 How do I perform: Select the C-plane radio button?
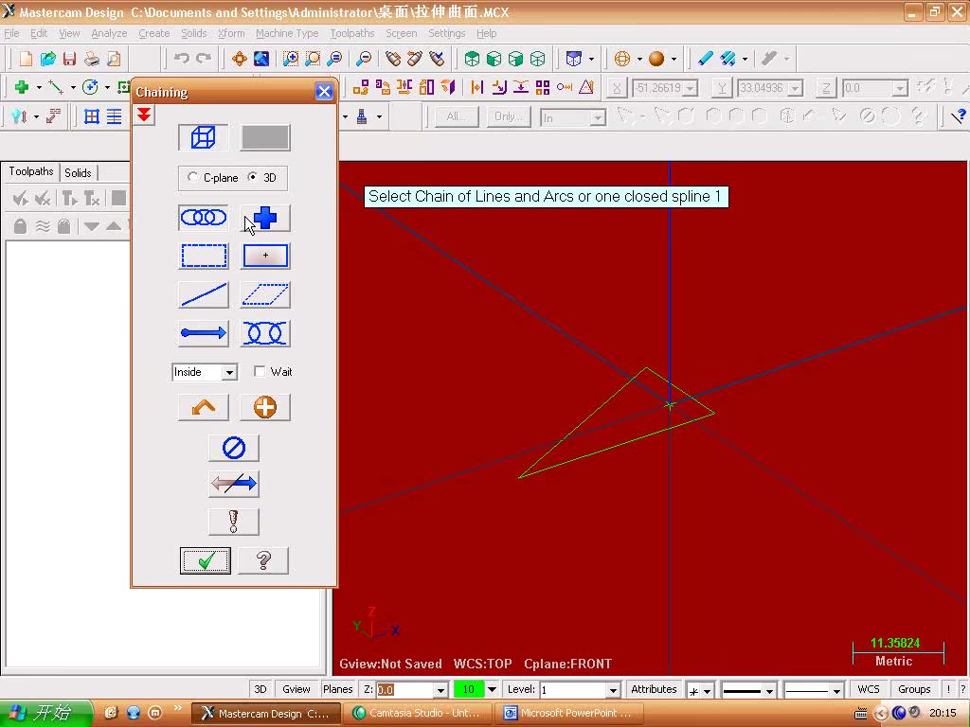192,177
